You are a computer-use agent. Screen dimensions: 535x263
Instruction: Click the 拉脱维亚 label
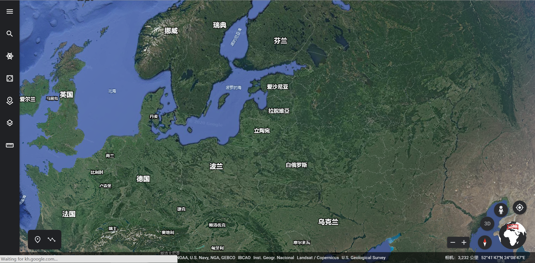(x=279, y=111)
